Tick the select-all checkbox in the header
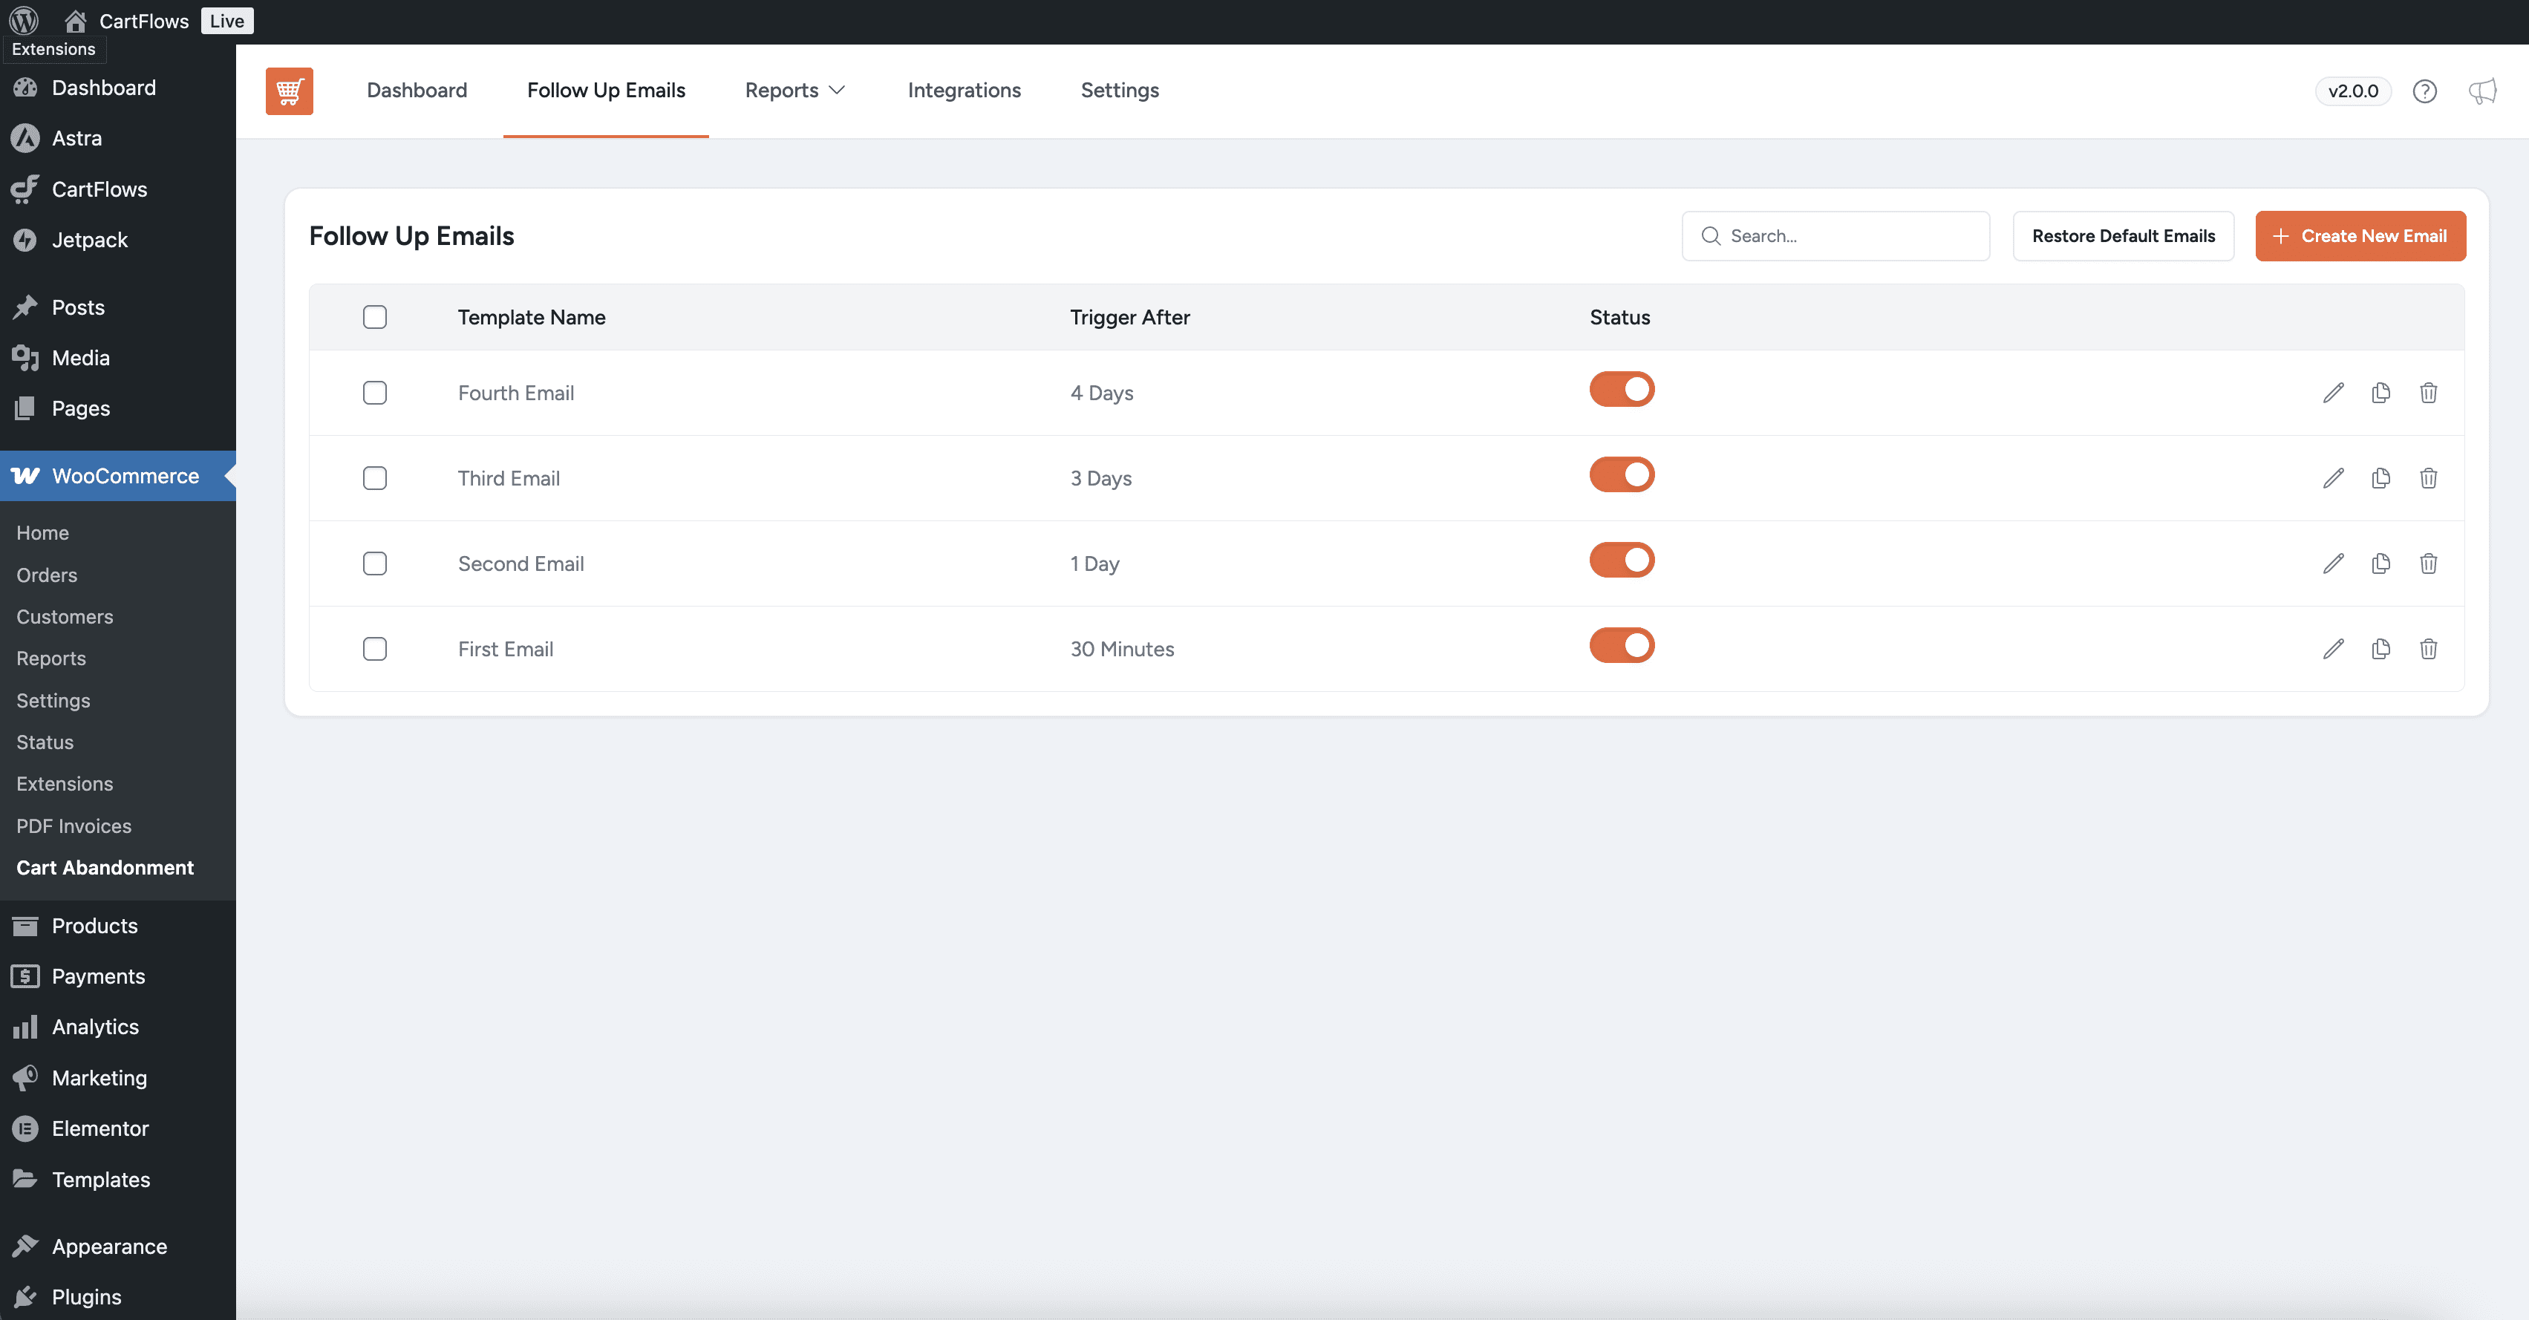The image size is (2529, 1320). pyautogui.click(x=374, y=317)
